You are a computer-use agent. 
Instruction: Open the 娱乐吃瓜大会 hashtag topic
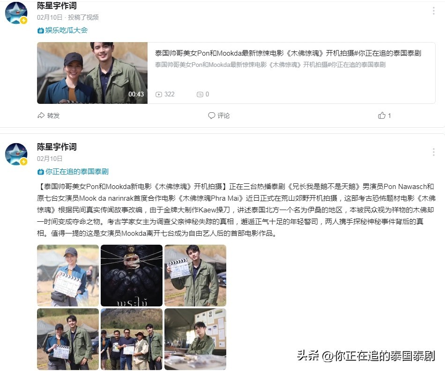point(62,30)
